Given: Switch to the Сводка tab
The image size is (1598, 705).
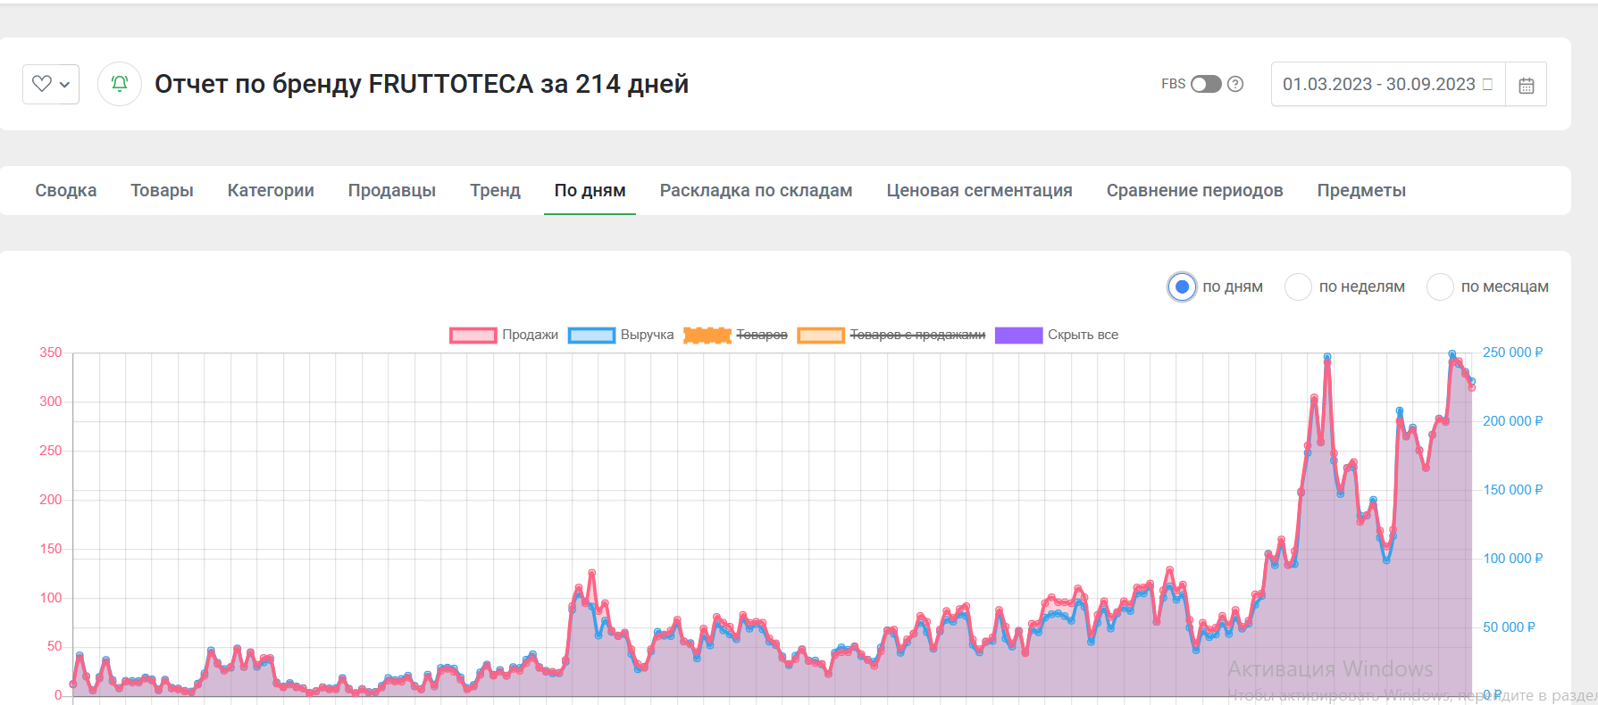Looking at the screenshot, I should point(66,190).
